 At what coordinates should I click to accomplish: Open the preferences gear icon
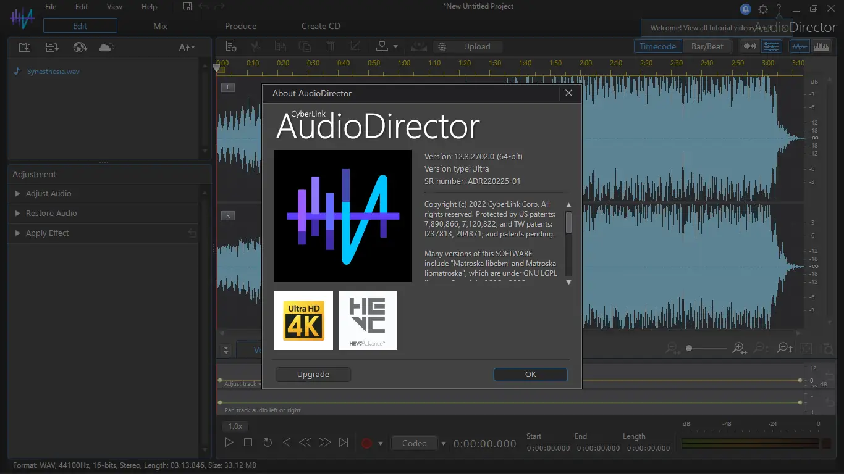[x=763, y=9]
